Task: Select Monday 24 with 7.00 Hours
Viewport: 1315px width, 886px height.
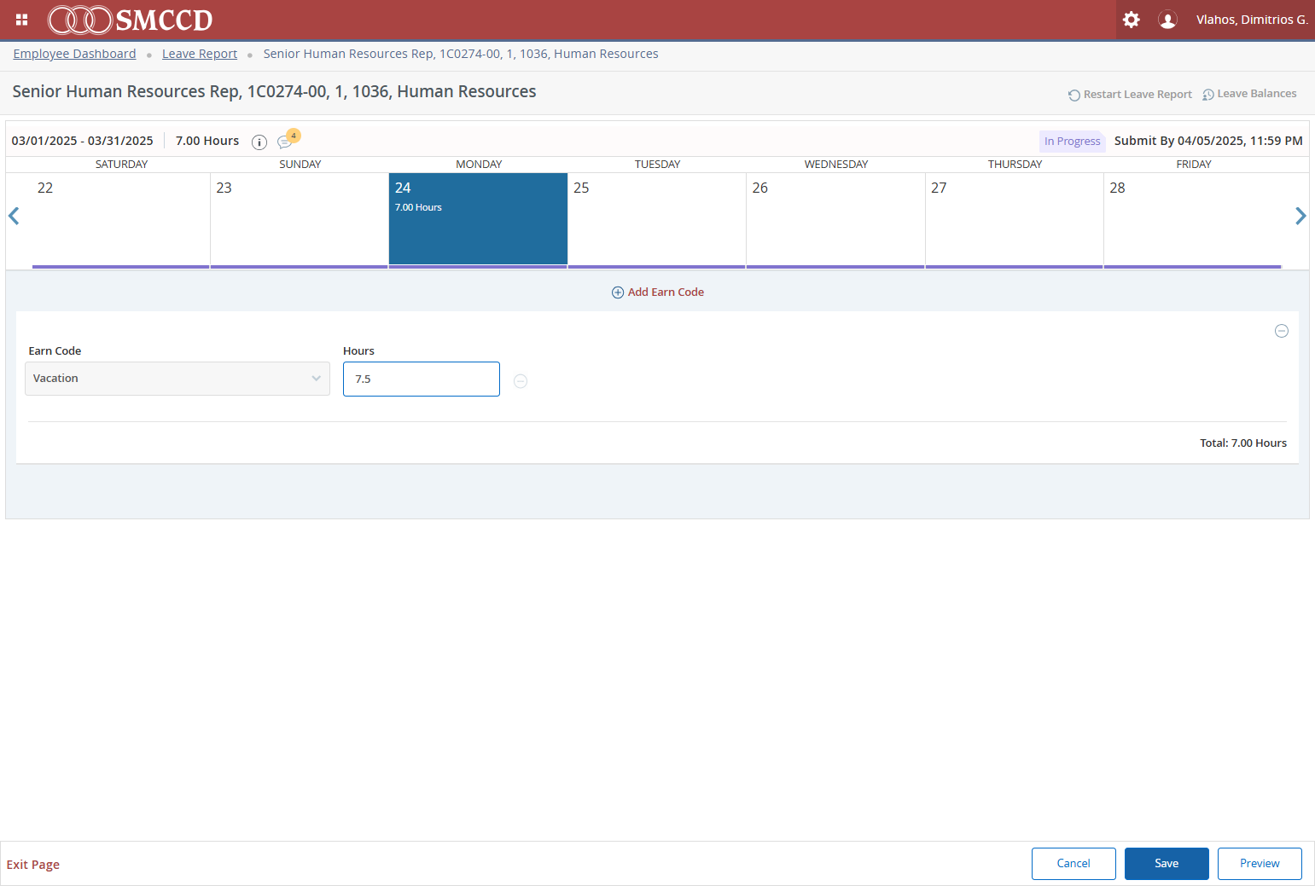Action: click(478, 220)
